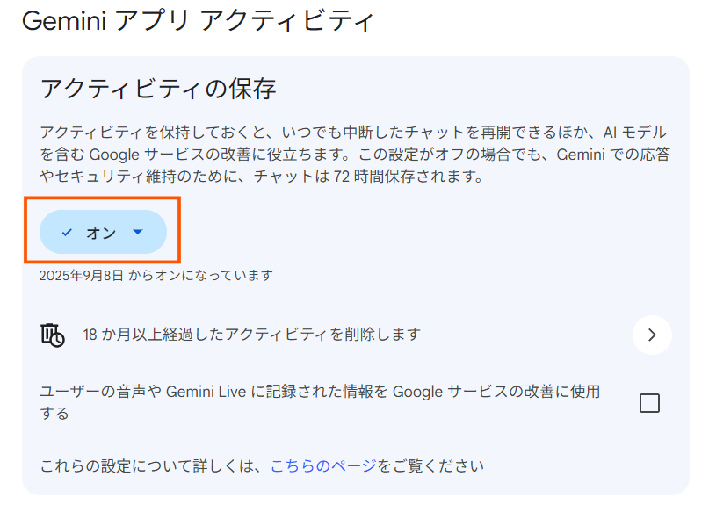Enable the Gemini Live audio improvement checkbox
Viewport: 709px width, 505px height.
649,403
